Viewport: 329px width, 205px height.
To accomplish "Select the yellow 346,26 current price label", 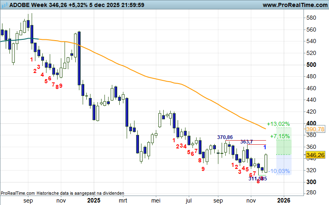I will tap(315, 155).
